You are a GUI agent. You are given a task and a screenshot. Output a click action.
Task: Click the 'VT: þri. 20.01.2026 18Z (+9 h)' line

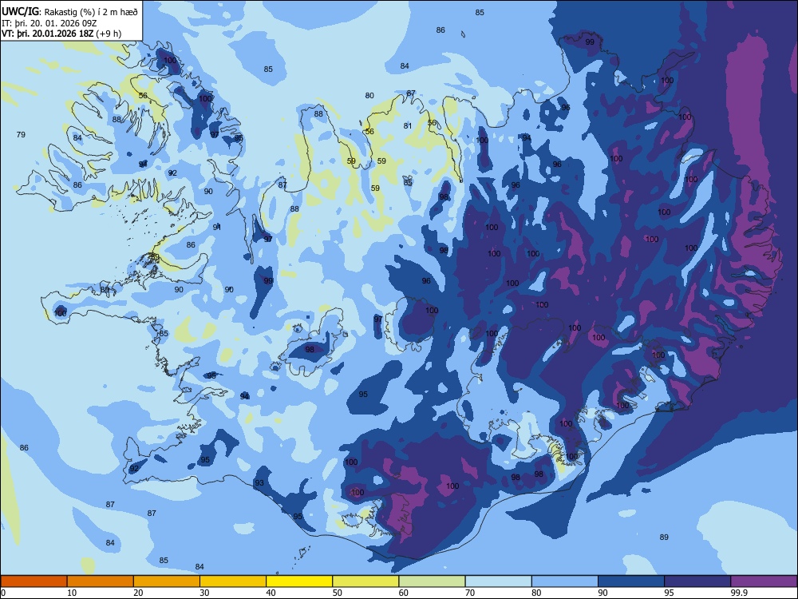point(61,34)
